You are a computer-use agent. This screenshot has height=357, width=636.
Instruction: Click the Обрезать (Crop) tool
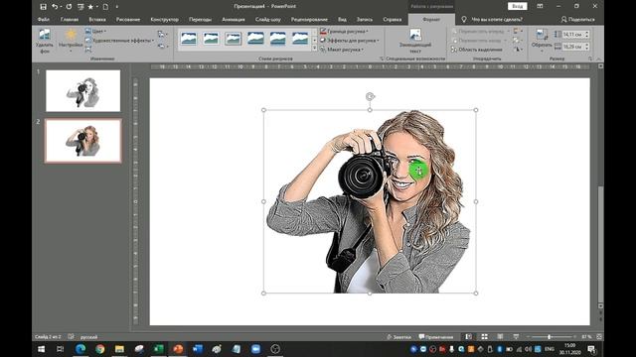coord(542,40)
